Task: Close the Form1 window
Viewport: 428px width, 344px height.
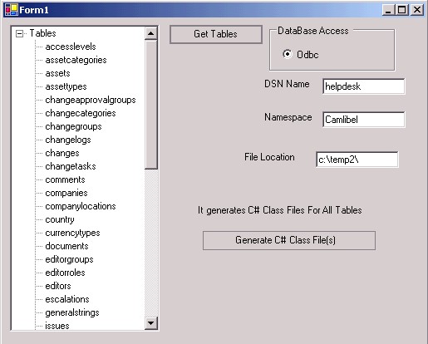Action: [x=417, y=10]
